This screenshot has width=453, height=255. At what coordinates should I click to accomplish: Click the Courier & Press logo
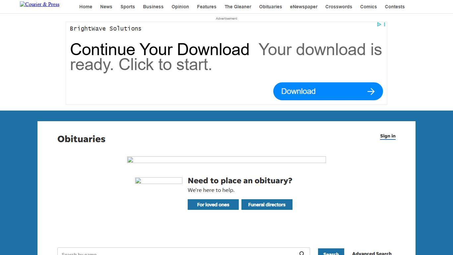point(40,4)
